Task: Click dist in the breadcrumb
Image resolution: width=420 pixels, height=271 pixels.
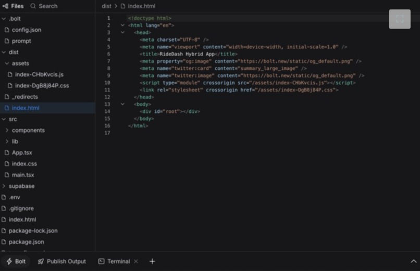Action: 106,6
